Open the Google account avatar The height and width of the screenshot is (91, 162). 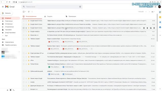pyautogui.click(x=159, y=7)
